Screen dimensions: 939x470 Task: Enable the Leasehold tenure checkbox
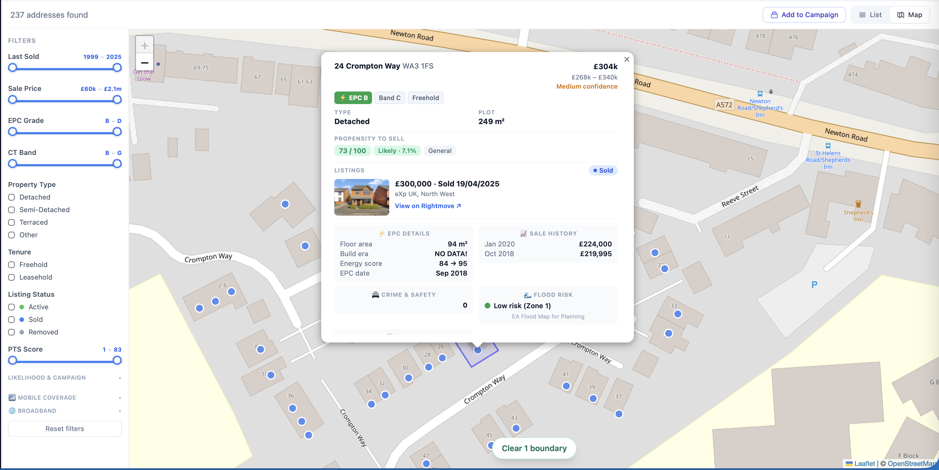[x=12, y=278]
